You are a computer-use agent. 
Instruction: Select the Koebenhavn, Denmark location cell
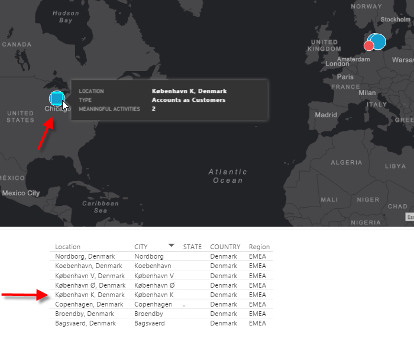(x=89, y=266)
